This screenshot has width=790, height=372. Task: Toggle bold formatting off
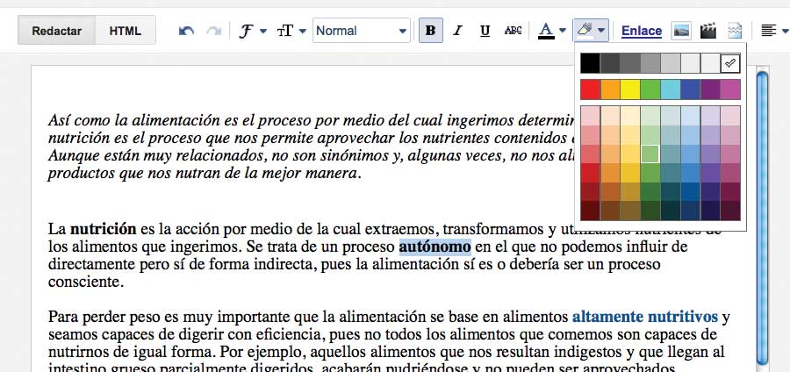(x=430, y=31)
